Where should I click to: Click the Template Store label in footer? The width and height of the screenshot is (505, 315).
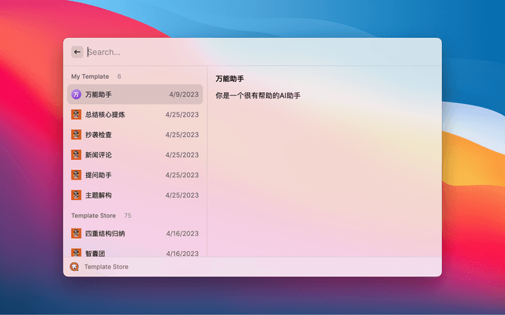tap(107, 267)
